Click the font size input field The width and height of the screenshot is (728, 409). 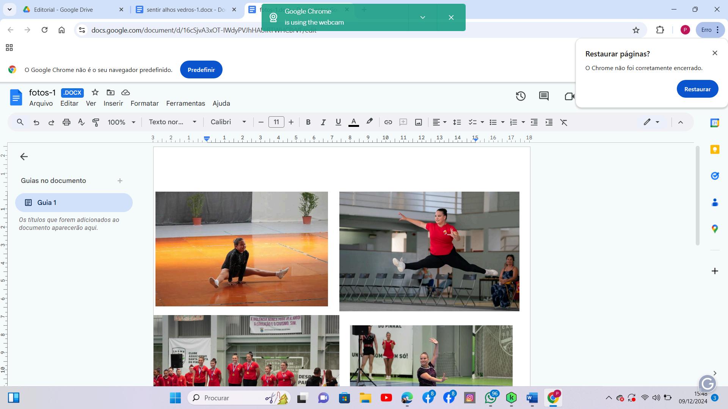click(276, 122)
